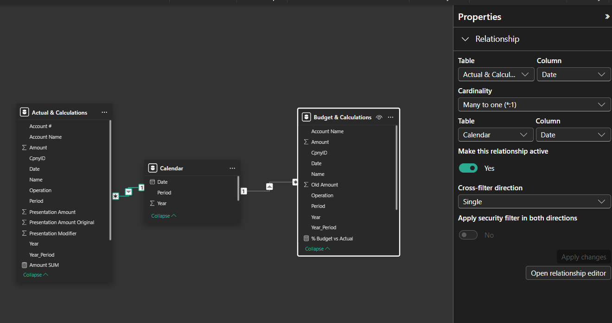Toggle Apply security filter in both directions
Image resolution: width=612 pixels, height=323 pixels.
468,235
